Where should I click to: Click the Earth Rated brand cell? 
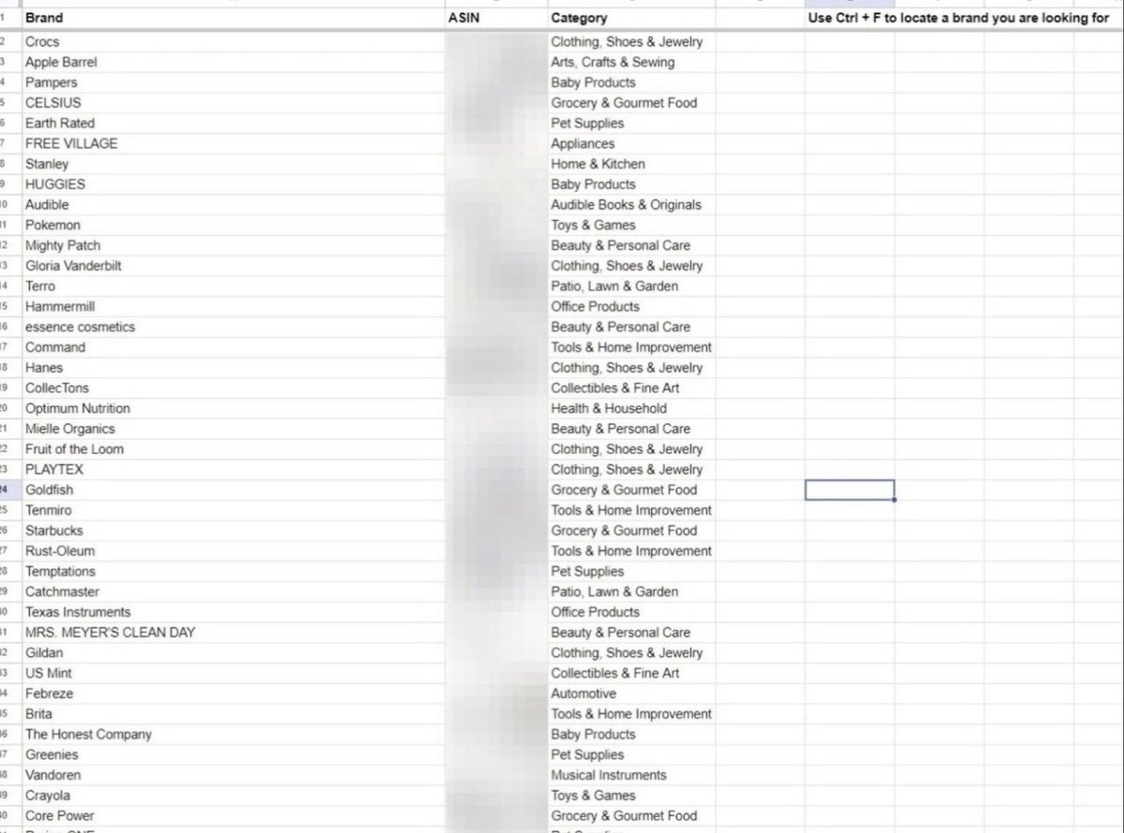(x=231, y=124)
